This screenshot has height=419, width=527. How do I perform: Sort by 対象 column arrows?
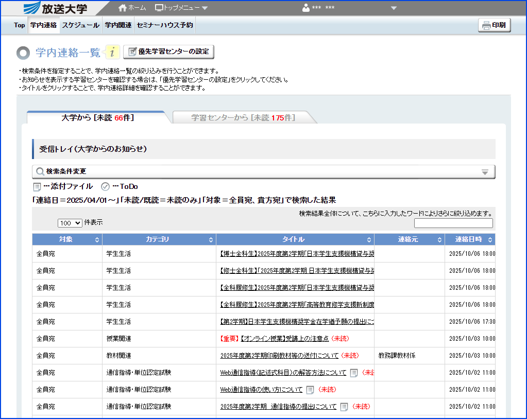point(97,240)
